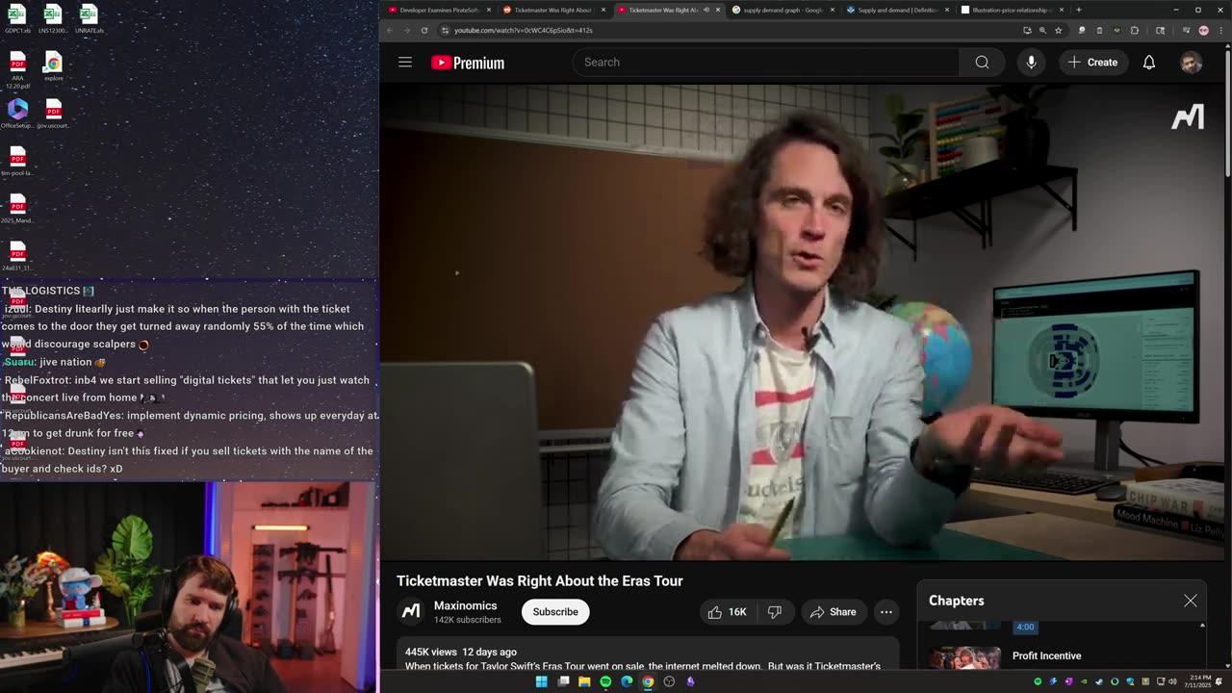Close the Chapters panel

[1191, 601]
